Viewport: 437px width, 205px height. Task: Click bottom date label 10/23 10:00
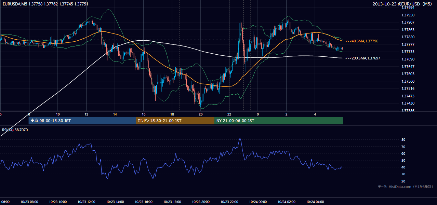tap(58, 202)
